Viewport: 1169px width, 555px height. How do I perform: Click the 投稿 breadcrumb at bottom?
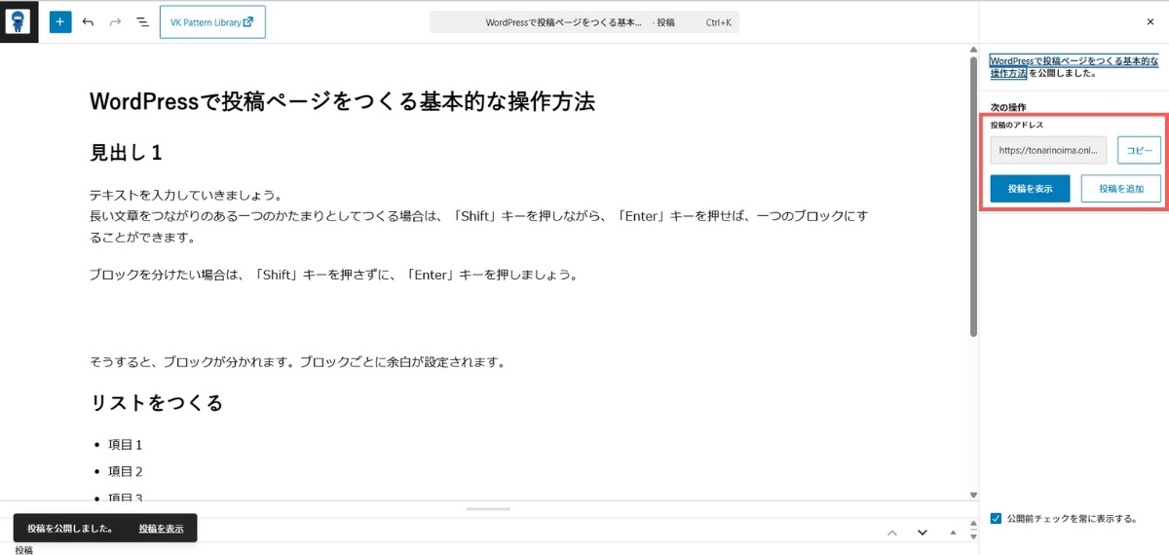pyautogui.click(x=23, y=550)
